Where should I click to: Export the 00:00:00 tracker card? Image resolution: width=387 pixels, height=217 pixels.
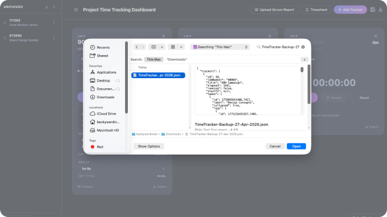coord(372,127)
